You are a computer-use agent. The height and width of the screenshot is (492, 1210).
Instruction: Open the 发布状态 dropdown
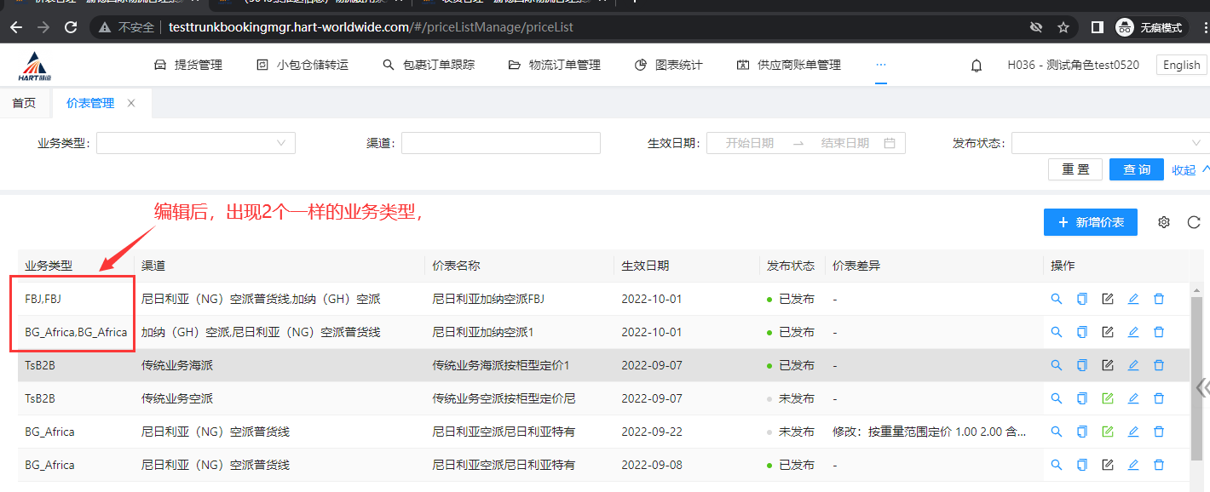[x=1108, y=143]
